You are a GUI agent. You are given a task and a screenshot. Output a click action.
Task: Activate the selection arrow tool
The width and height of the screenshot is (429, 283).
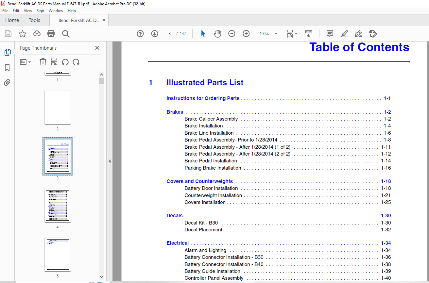pyautogui.click(x=203, y=34)
